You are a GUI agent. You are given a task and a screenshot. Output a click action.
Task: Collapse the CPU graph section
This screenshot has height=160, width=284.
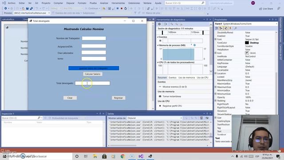(x=158, y=62)
